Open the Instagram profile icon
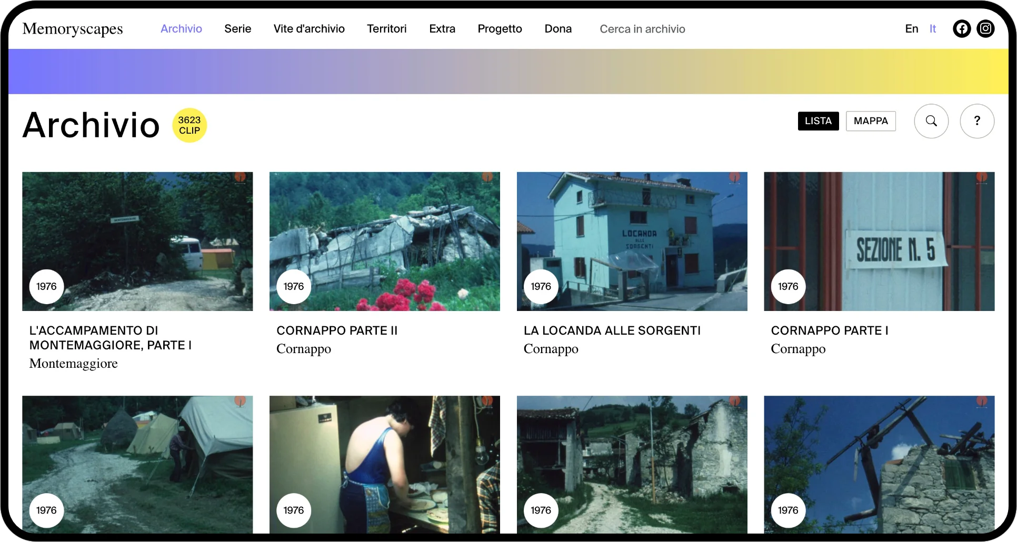This screenshot has width=1017, height=542. (x=985, y=29)
